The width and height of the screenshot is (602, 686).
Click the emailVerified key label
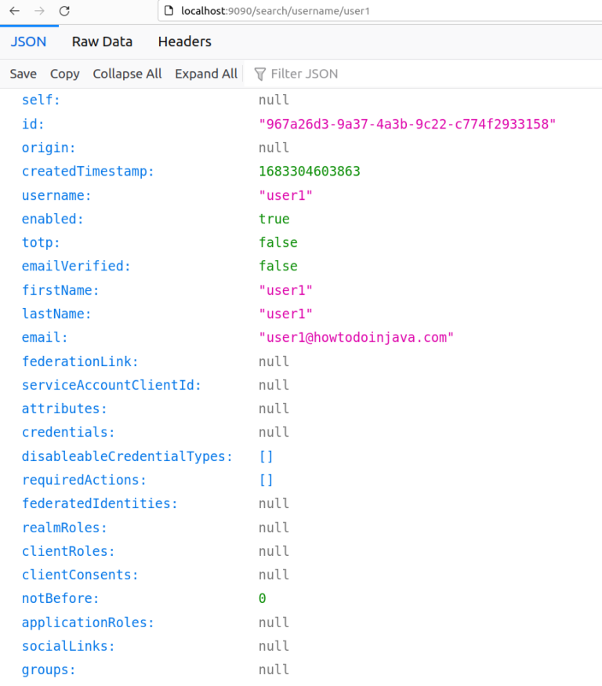coord(76,266)
